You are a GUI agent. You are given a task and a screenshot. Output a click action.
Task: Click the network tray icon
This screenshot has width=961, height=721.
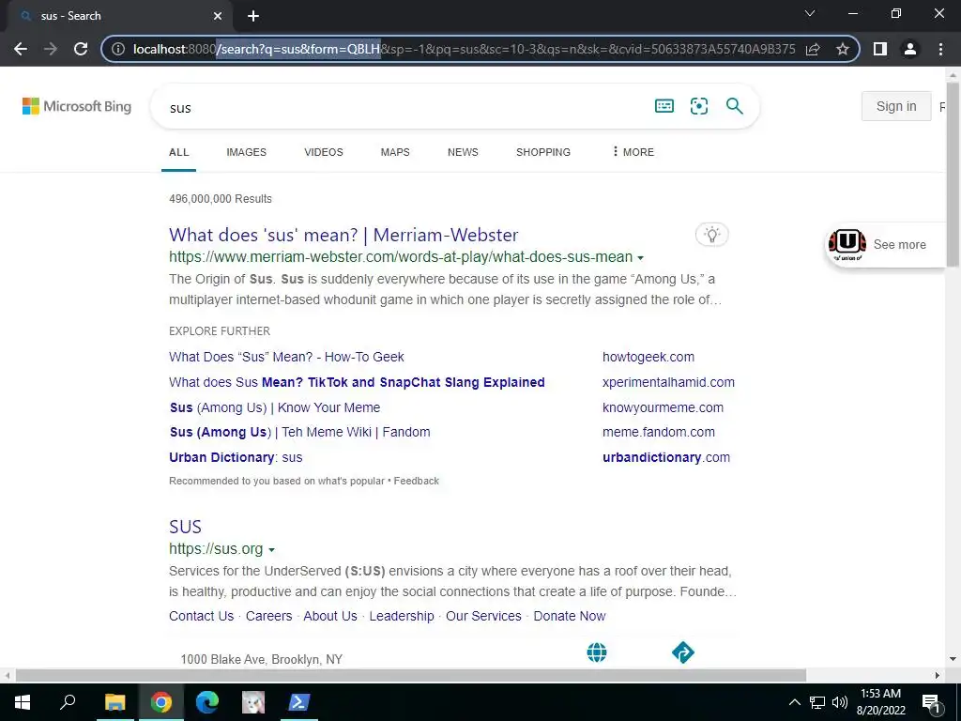point(817,702)
